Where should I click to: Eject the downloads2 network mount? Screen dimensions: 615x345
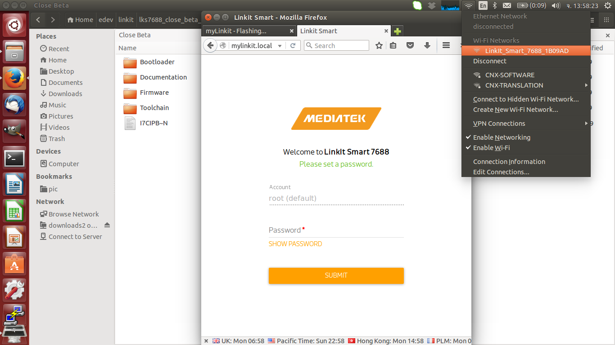pos(107,225)
